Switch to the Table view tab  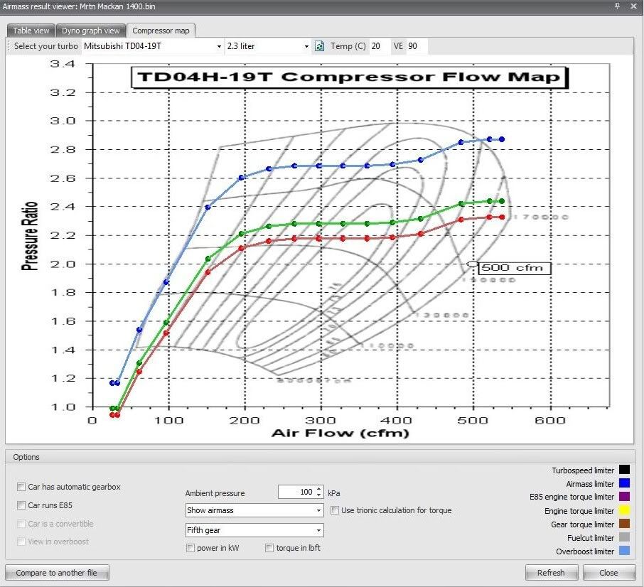tap(31, 31)
